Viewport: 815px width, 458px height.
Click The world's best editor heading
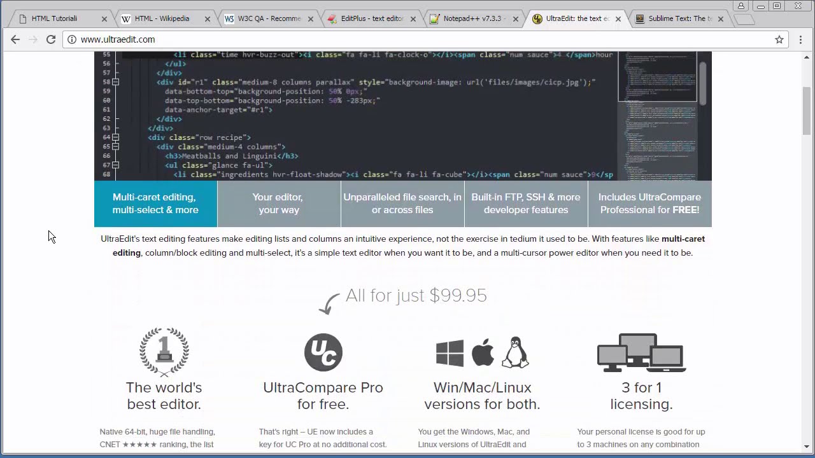point(164,396)
